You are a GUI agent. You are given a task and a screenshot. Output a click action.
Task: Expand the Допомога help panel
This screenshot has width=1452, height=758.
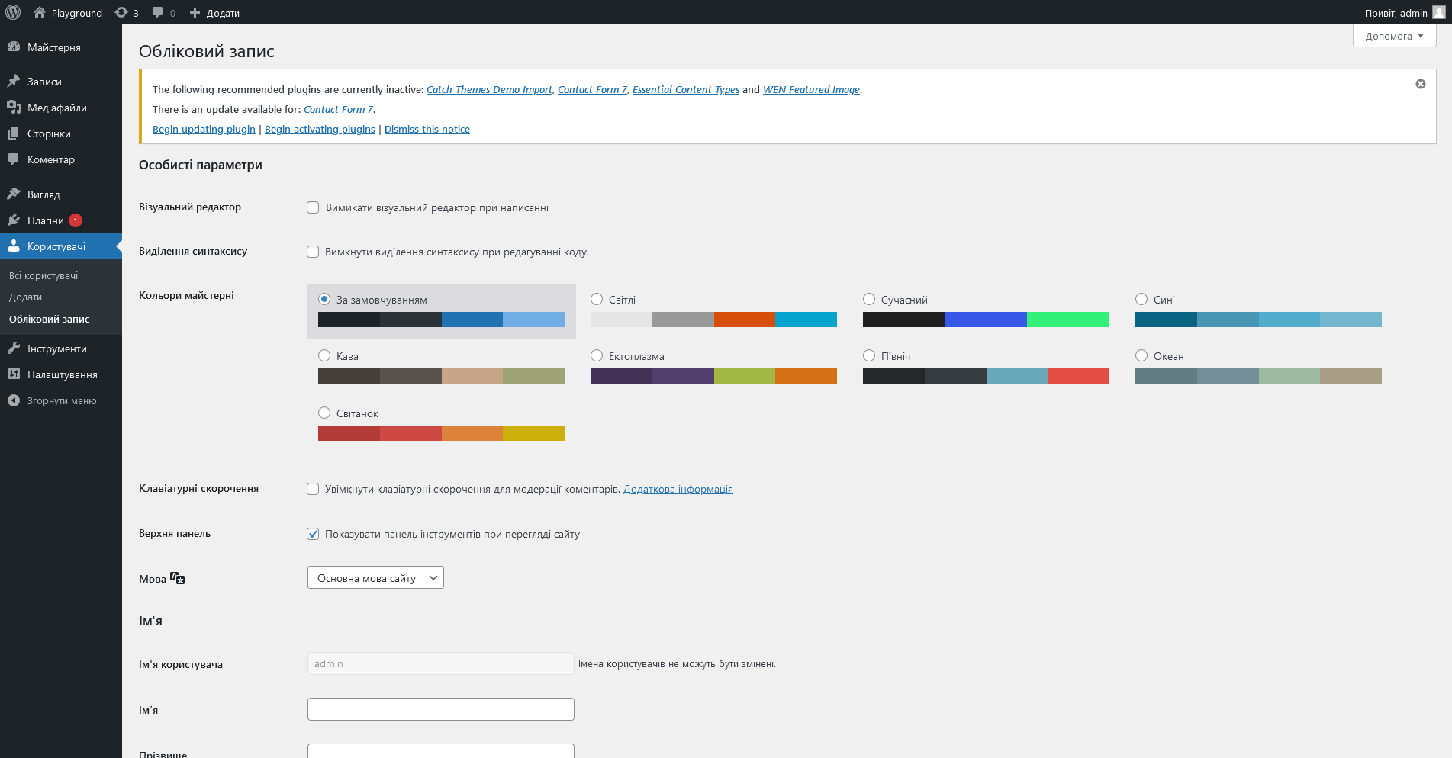(x=1394, y=36)
